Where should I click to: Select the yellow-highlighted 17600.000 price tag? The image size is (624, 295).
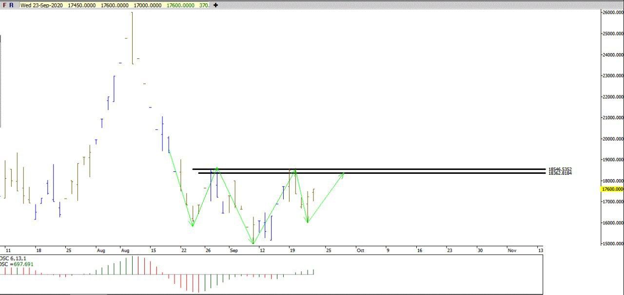613,189
